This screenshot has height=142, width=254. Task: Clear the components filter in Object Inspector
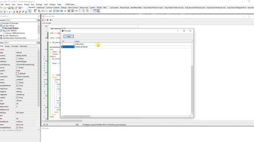[x=38, y=20]
